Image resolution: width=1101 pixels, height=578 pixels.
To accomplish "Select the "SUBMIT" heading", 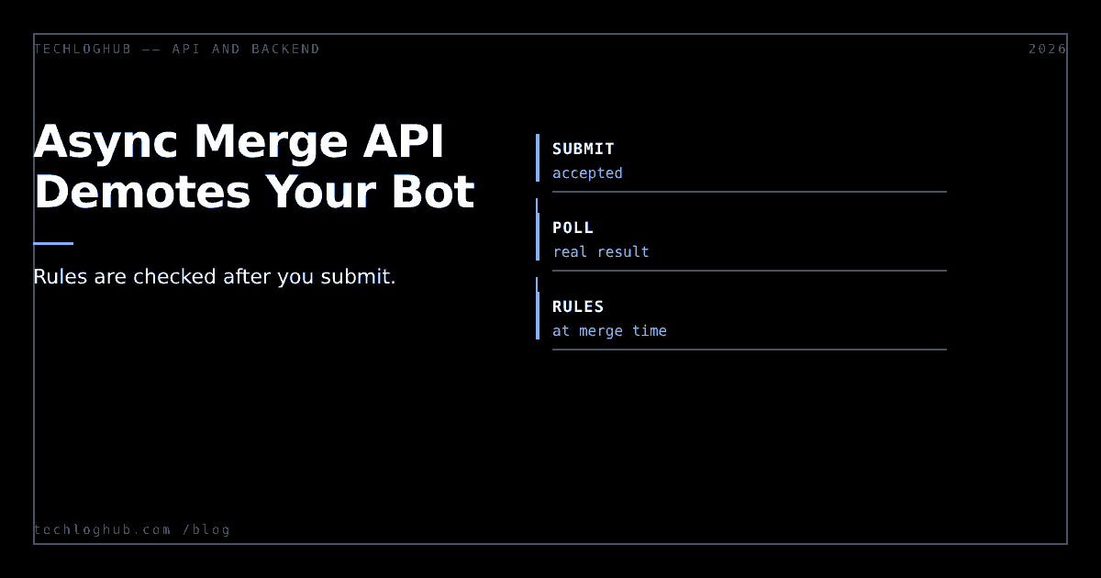I will [x=584, y=149].
